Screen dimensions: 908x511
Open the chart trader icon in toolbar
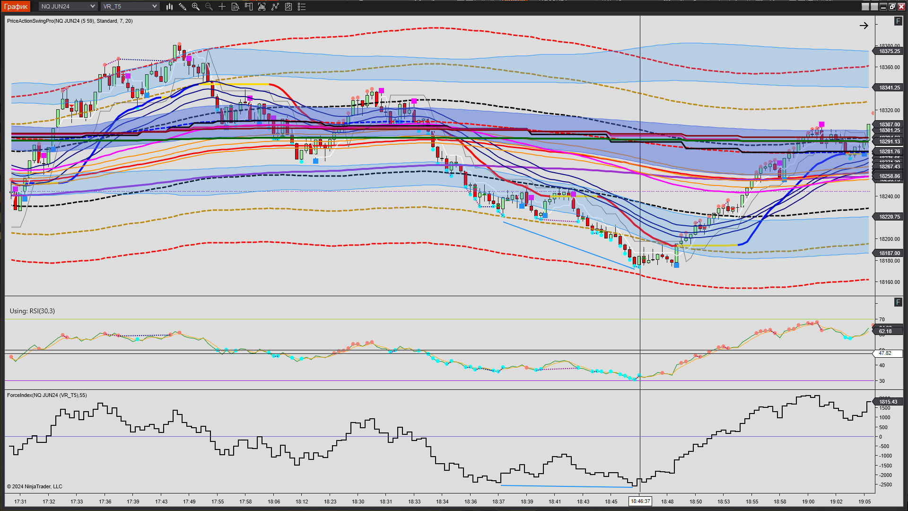[x=248, y=7]
